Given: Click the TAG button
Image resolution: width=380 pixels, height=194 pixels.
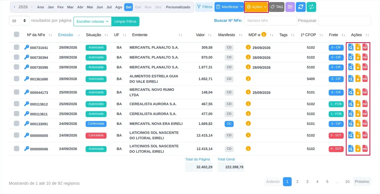Looking at the screenshot, I should 277,7.
